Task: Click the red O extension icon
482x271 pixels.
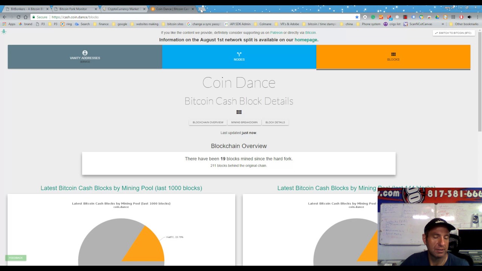Action: (x=461, y=17)
